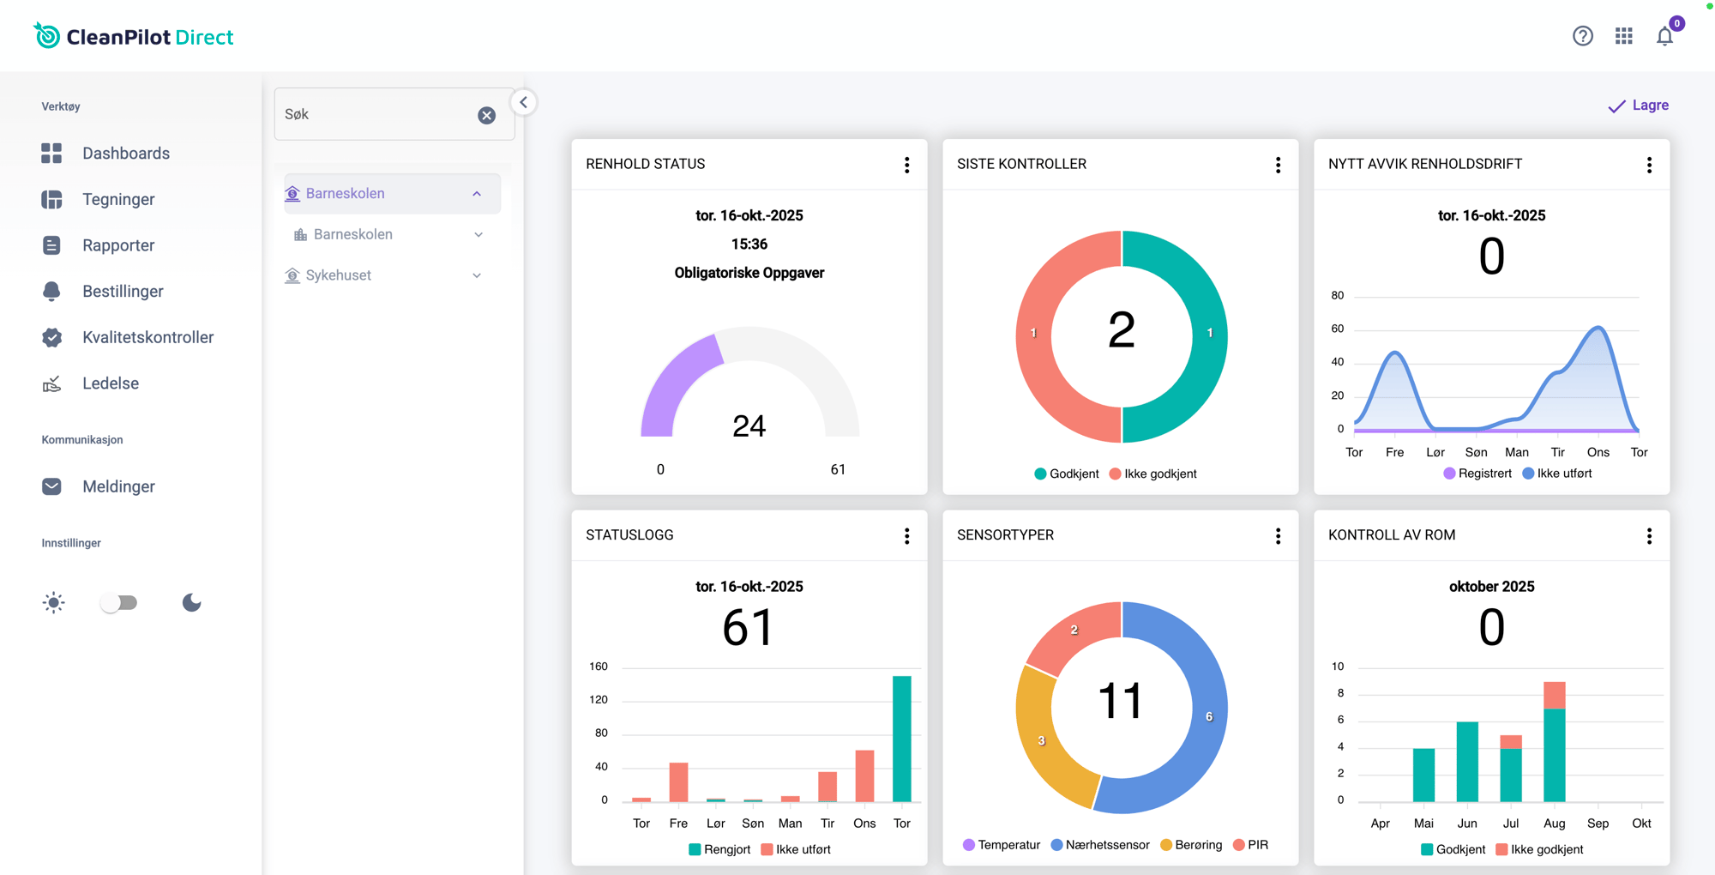
Task: Clear the search field with X icon
Action: [x=486, y=115]
